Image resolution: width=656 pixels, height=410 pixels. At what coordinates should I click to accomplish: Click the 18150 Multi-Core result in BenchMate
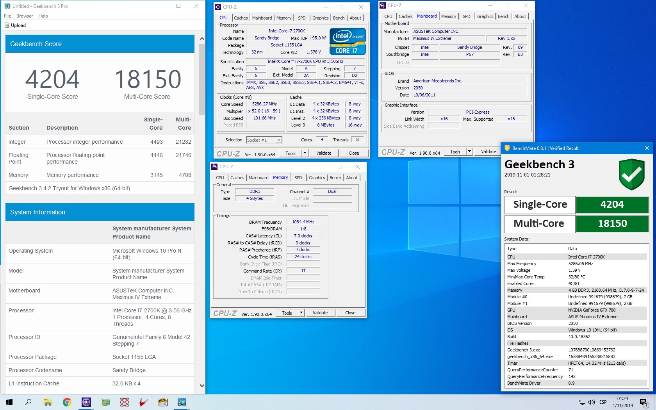(x=612, y=223)
